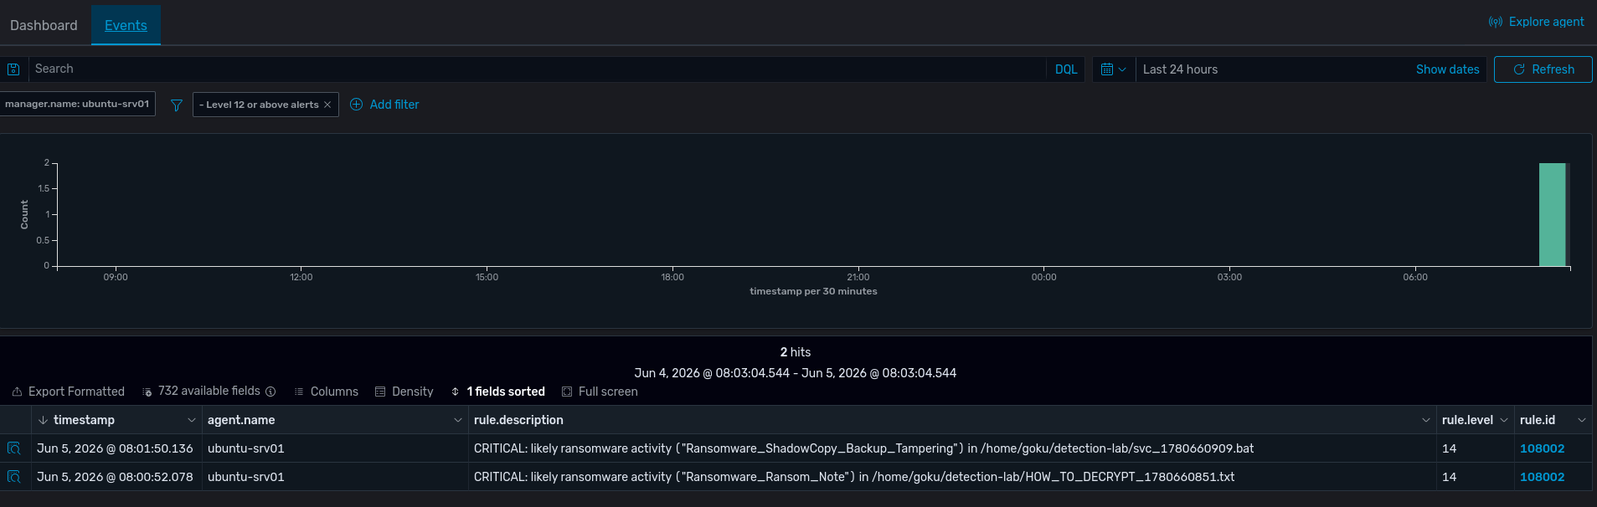Export the results with Export Formatted
The image size is (1597, 507).
point(68,392)
